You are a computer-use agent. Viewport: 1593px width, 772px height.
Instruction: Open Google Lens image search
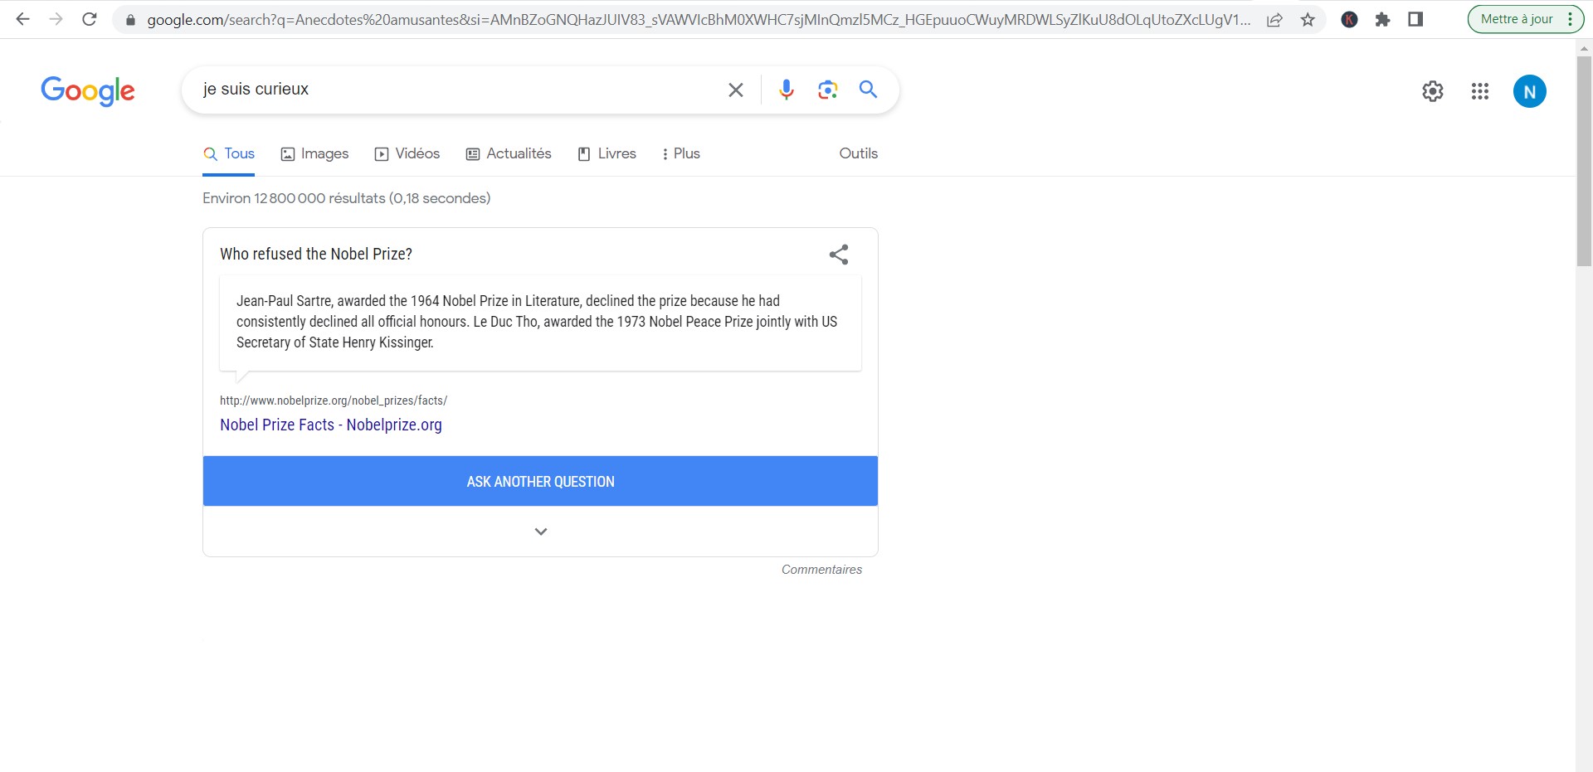(x=827, y=90)
